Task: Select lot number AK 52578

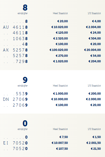Action: (15, 50)
